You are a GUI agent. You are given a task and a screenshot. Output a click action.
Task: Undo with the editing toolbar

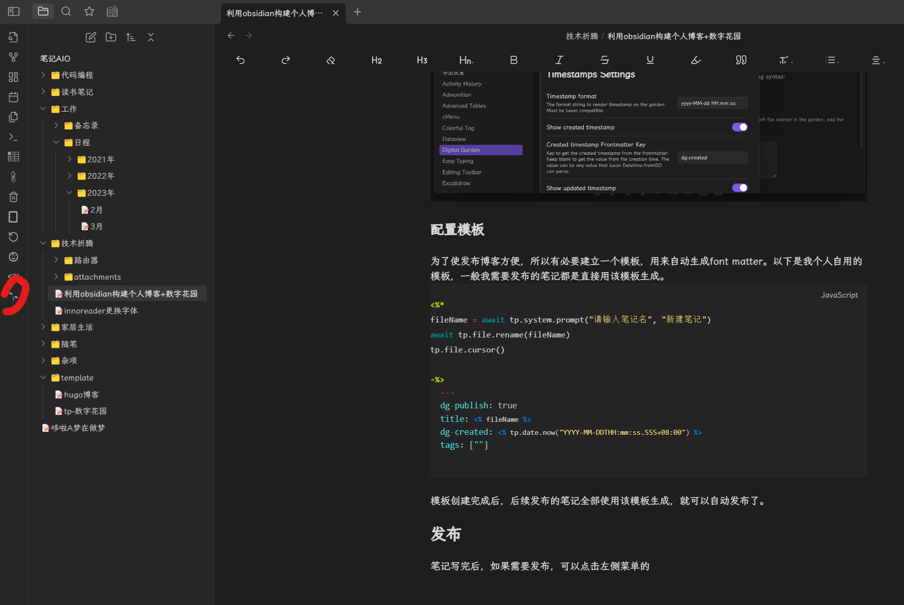point(240,60)
